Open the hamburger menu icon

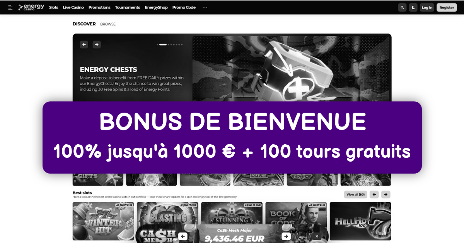pyautogui.click(x=10, y=7)
